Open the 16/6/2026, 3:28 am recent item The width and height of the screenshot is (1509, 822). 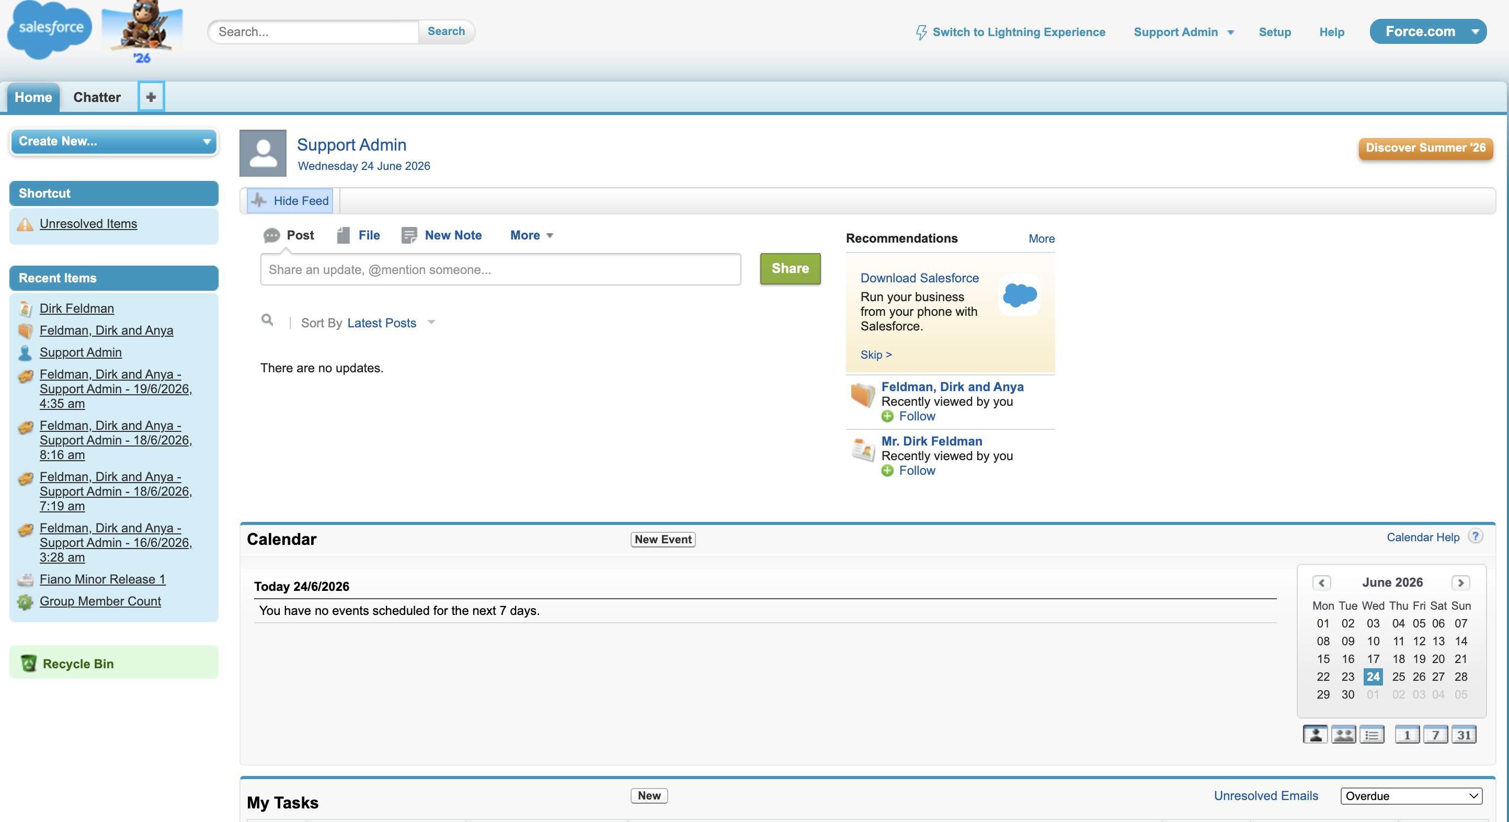(x=116, y=543)
